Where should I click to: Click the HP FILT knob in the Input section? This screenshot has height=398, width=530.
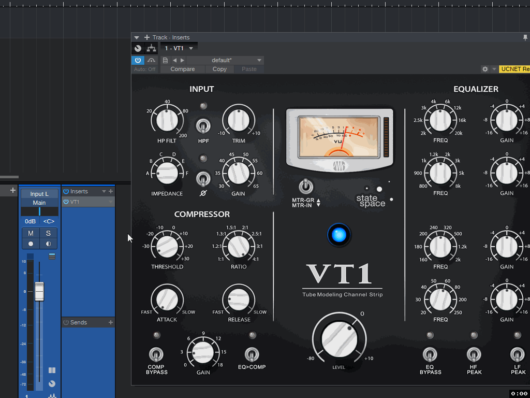pyautogui.click(x=167, y=120)
